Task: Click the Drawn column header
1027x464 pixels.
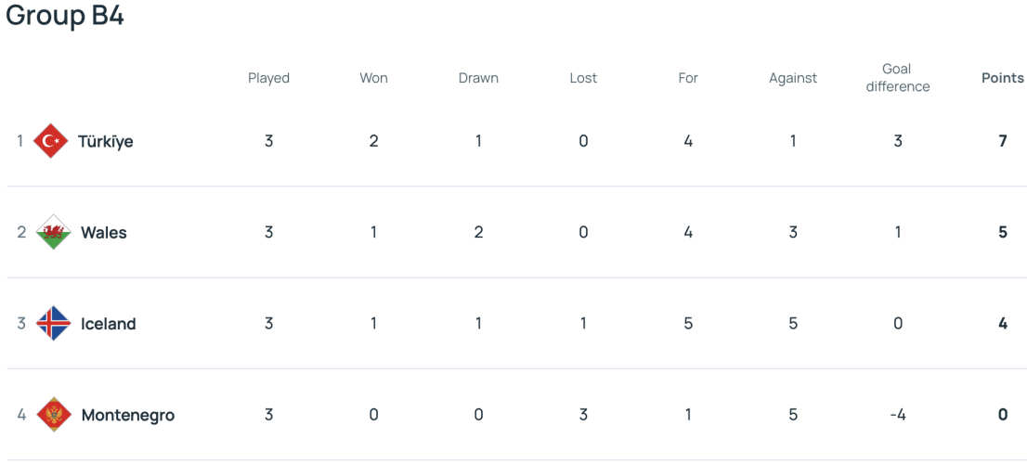Action: (478, 79)
